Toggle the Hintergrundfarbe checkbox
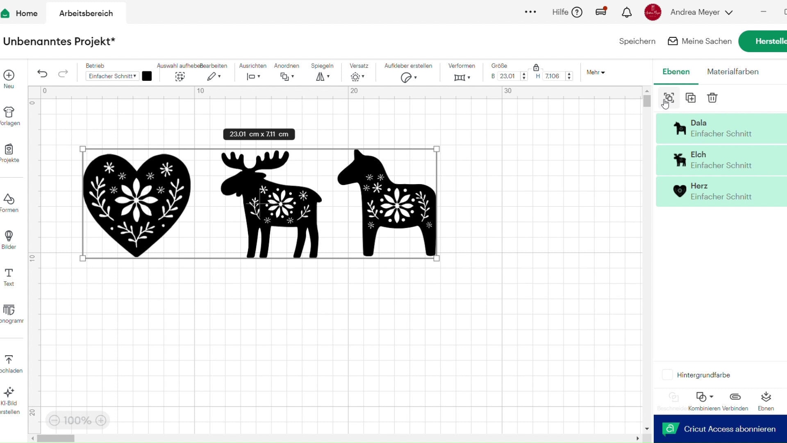The height and width of the screenshot is (443, 787). pyautogui.click(x=667, y=374)
